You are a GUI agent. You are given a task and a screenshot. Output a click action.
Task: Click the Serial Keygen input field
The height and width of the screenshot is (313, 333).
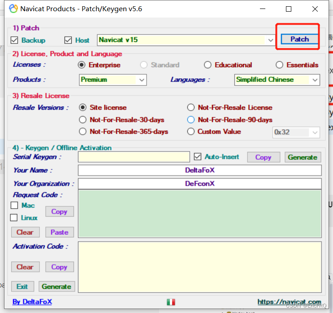pos(134,157)
